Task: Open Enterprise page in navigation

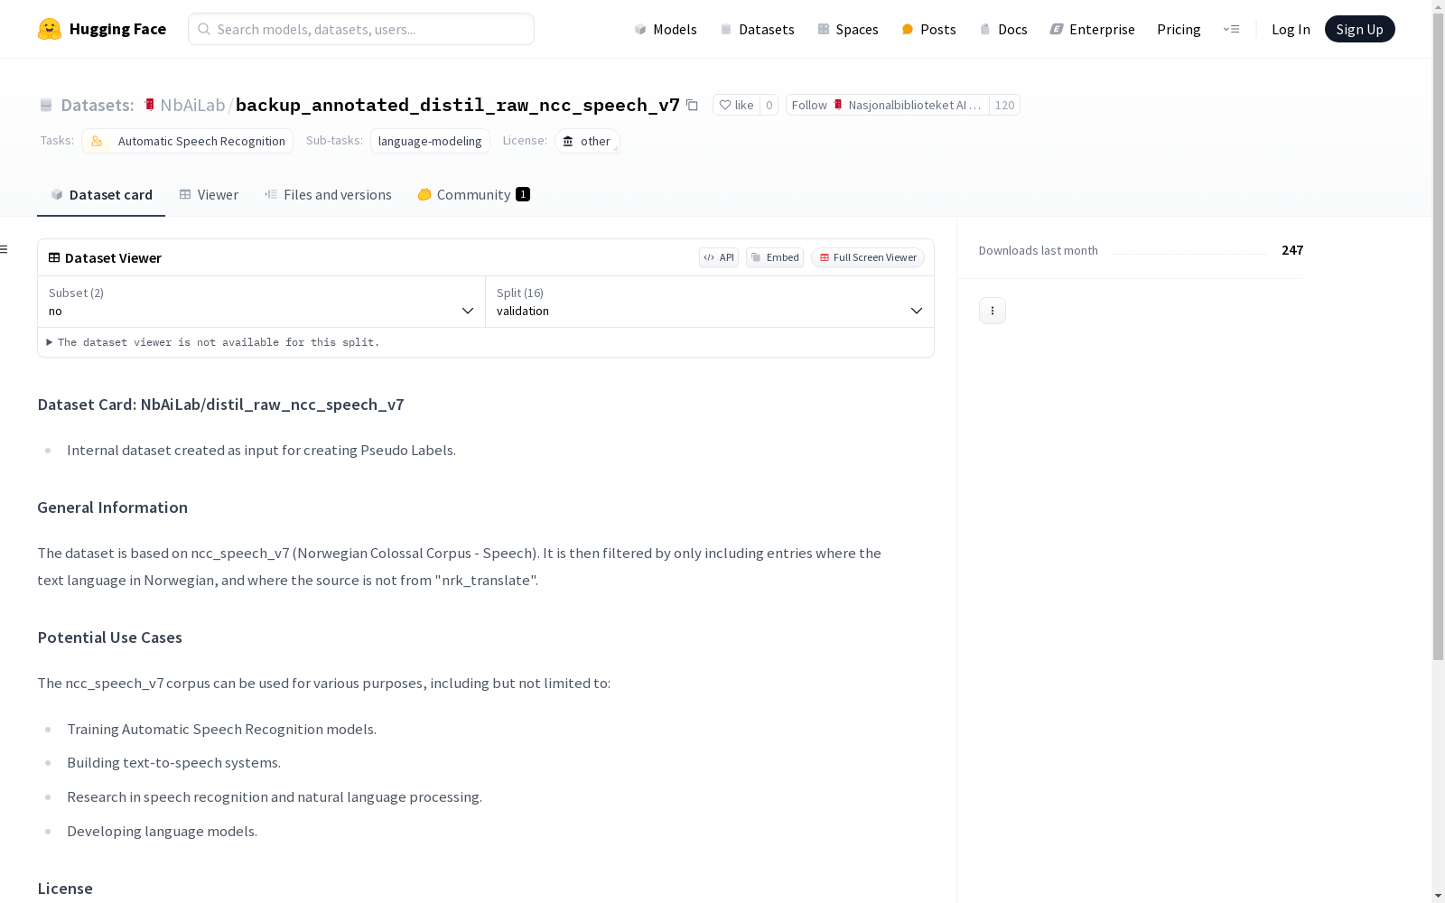Action: [x=1092, y=29]
